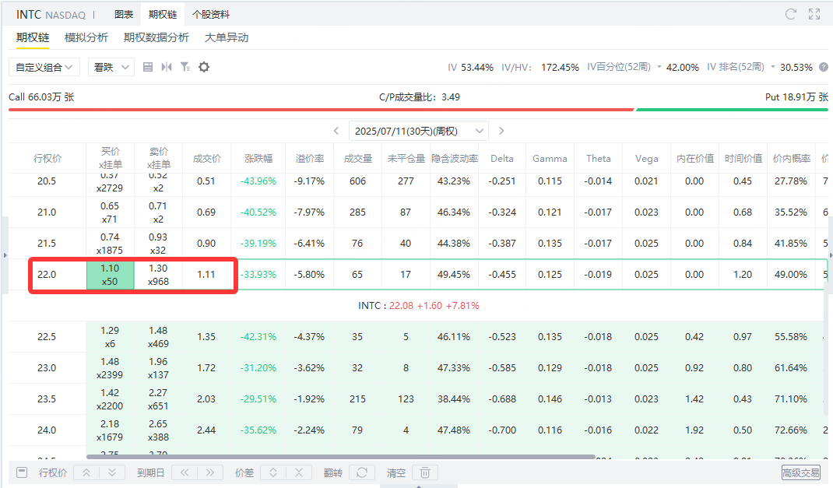Screen dimensions: 833x488
Task: Click the Gamma column header
Action: (550, 158)
